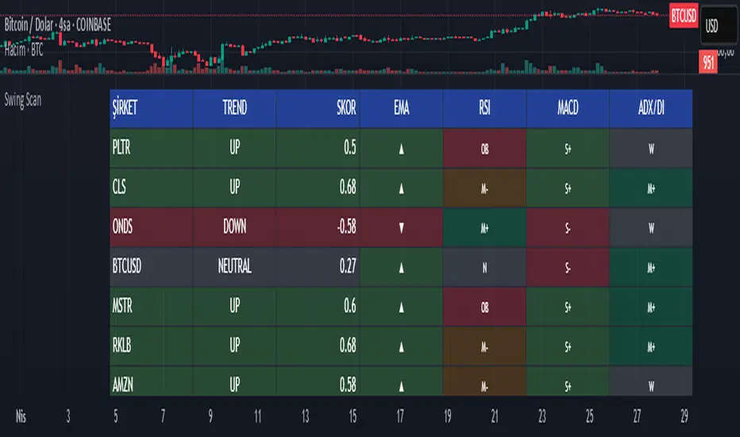The height and width of the screenshot is (437, 740).
Task: Click the up arrow in MSTR's EMA cell
Action: click(x=401, y=307)
